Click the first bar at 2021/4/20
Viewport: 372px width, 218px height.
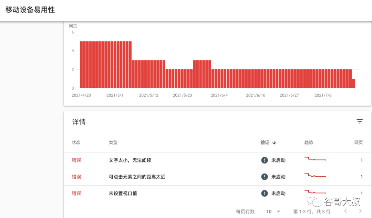coord(81,65)
